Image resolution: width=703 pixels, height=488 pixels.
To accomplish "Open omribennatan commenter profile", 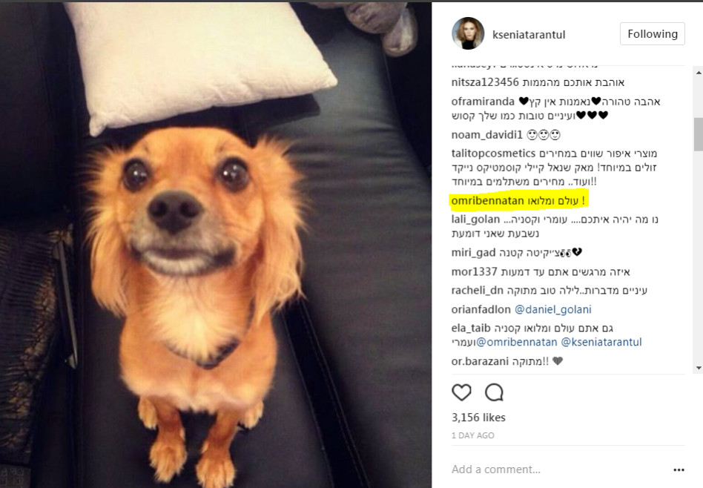I will [x=487, y=201].
